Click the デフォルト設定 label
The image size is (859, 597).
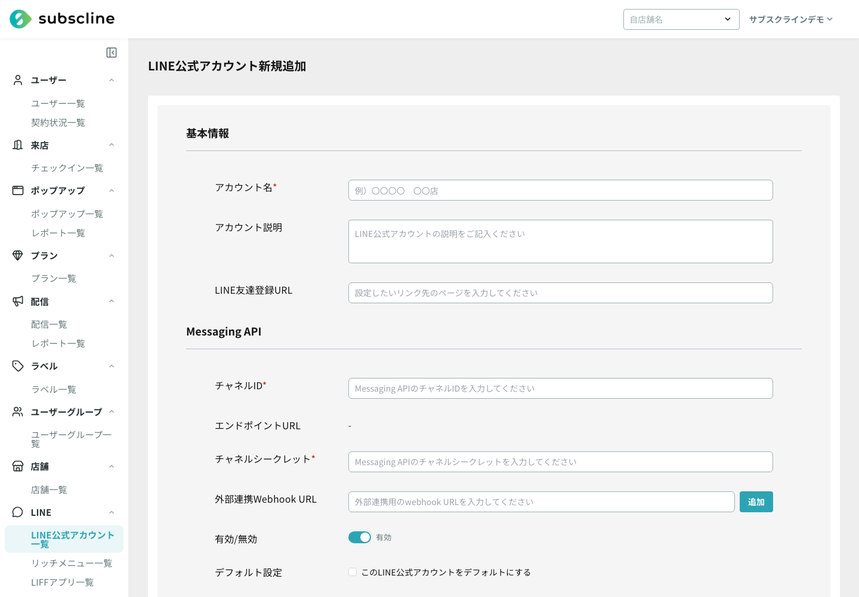pyautogui.click(x=248, y=572)
